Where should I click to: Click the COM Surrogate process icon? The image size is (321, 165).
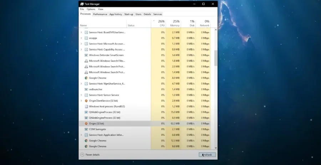(x=86, y=129)
